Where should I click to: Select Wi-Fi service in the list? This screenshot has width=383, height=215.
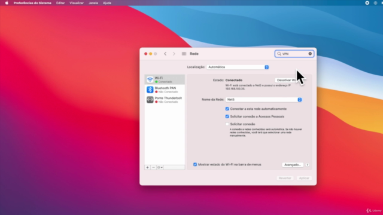click(x=165, y=79)
